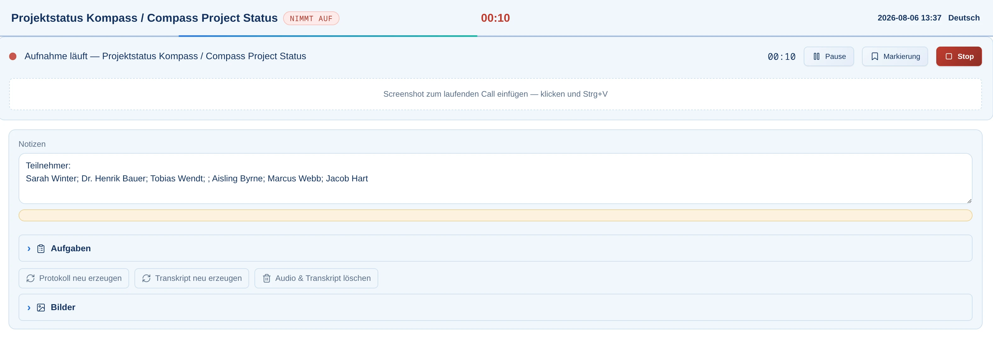993x352 pixels.
Task: Stop the recording with the Stop button
Action: tap(959, 56)
